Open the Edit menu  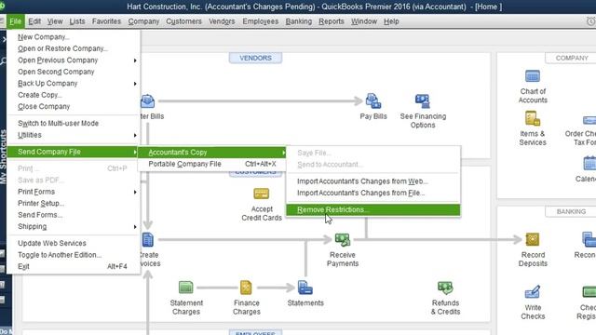[x=34, y=21]
